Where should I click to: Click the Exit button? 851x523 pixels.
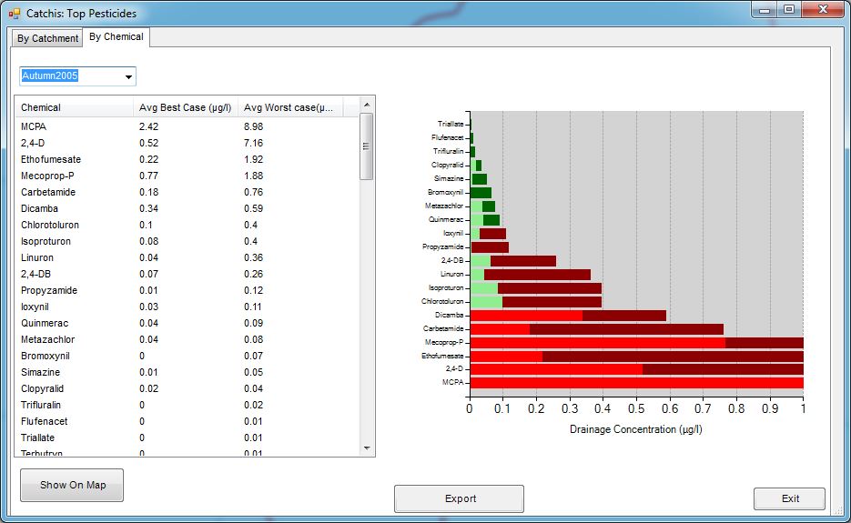point(789,498)
